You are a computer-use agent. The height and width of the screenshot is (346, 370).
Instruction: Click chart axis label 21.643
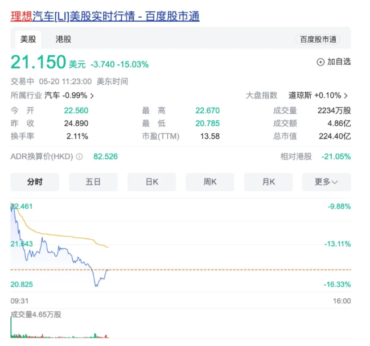click(x=22, y=244)
